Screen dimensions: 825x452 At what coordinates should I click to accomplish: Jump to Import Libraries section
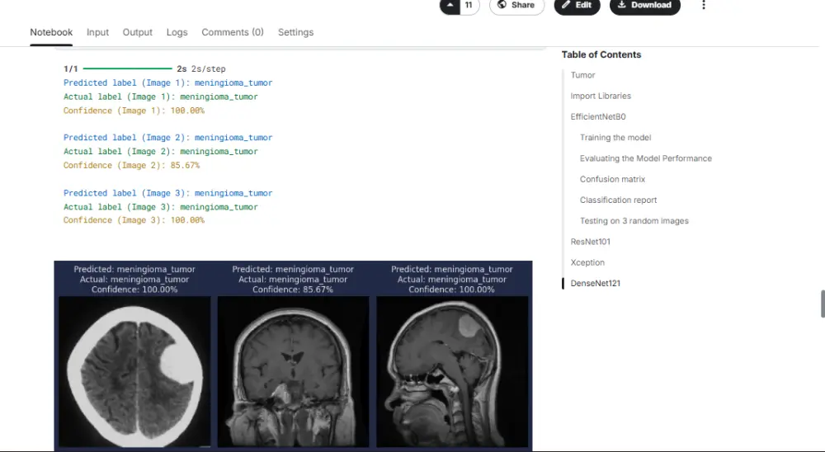pos(601,96)
